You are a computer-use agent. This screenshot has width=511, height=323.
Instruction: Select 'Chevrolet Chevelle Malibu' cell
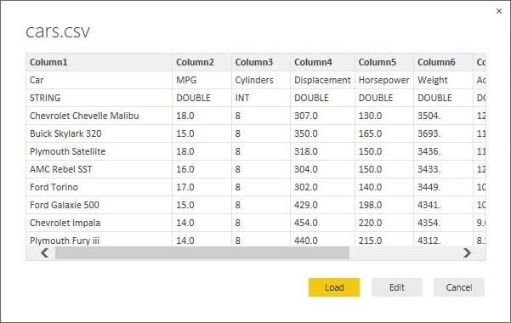(x=99, y=116)
